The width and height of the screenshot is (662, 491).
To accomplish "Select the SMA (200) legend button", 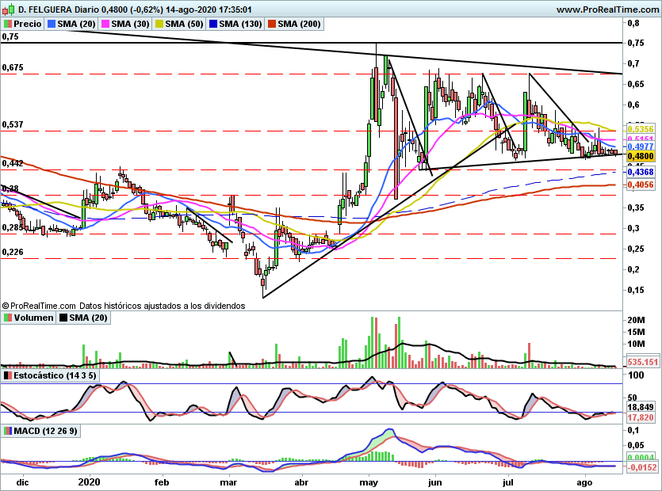I will click(294, 24).
